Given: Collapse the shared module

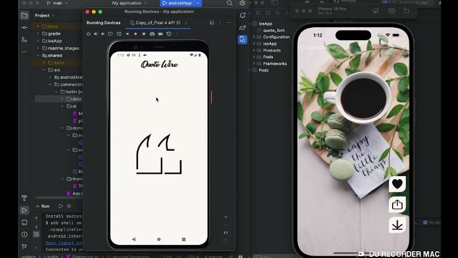Looking at the screenshot, I should pyautogui.click(x=38, y=55).
